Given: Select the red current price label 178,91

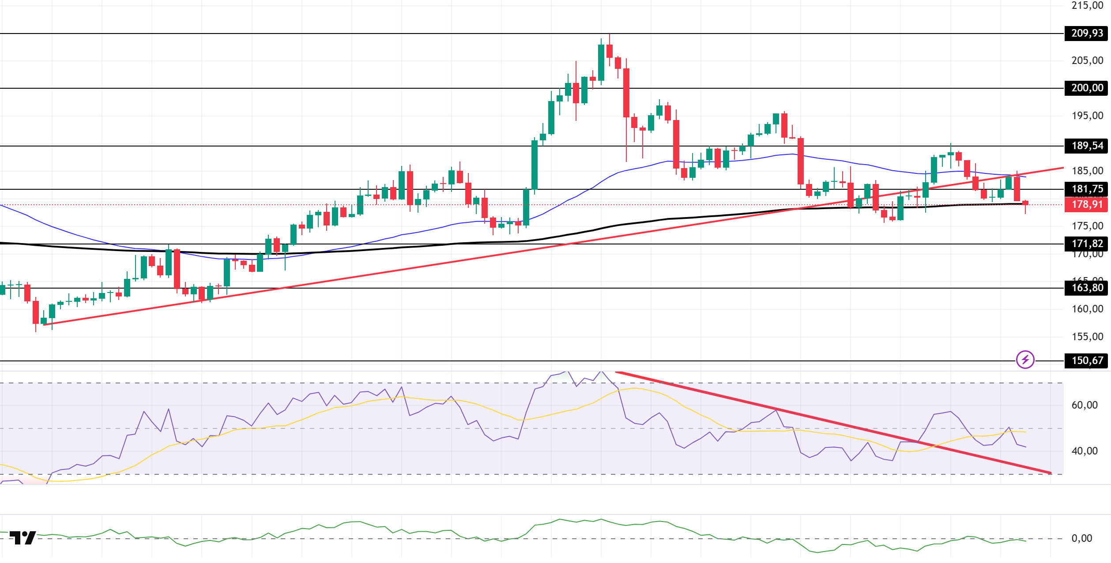Looking at the screenshot, I should click(1086, 204).
